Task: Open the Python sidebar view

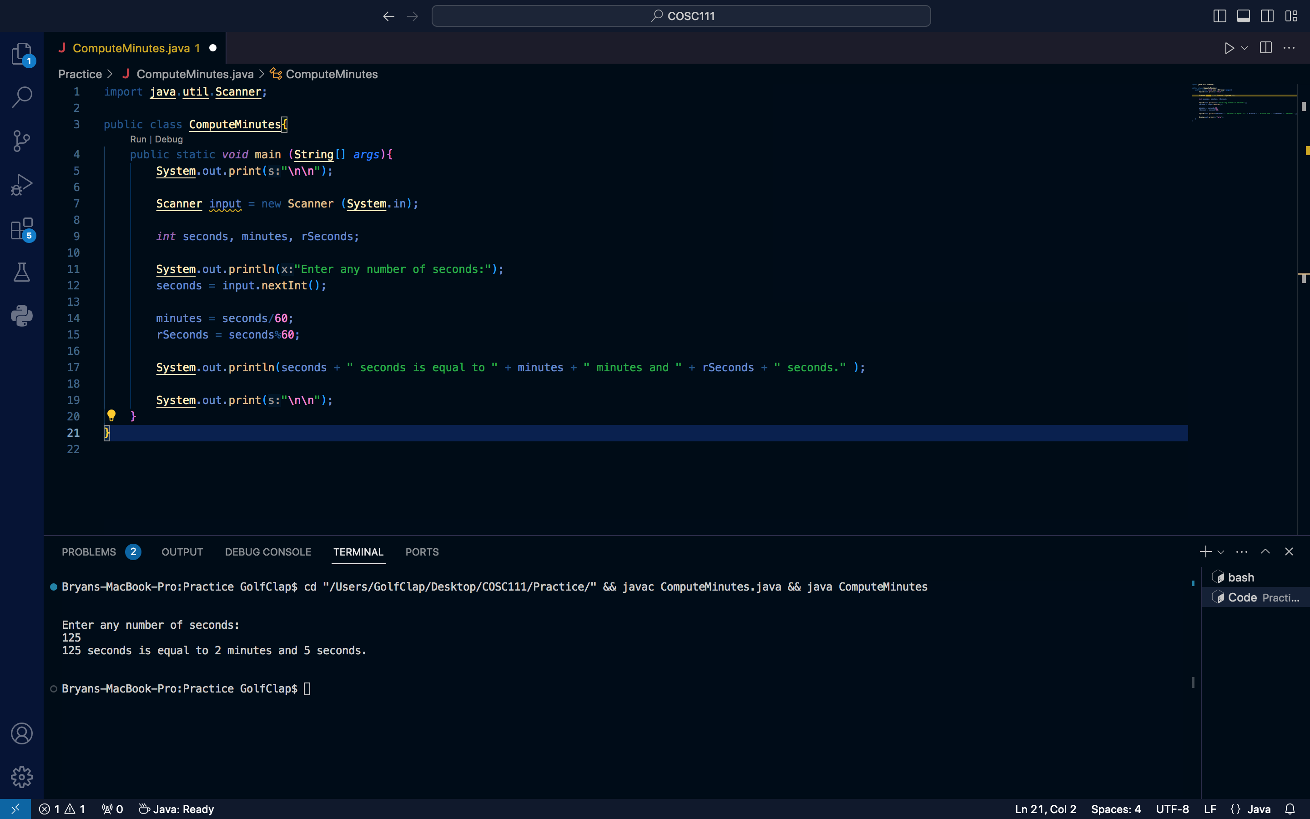Action: pyautogui.click(x=22, y=316)
